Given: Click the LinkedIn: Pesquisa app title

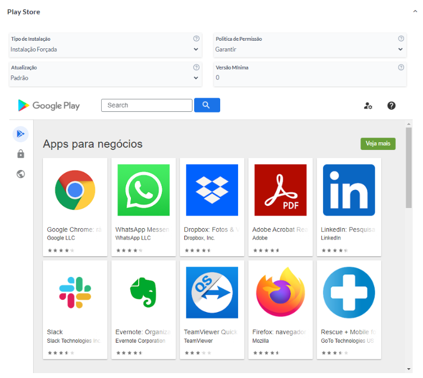Looking at the screenshot, I should (x=348, y=230).
